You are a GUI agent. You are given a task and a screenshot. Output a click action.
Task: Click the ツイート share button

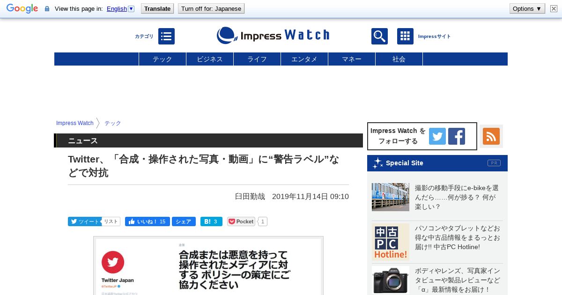(x=84, y=221)
